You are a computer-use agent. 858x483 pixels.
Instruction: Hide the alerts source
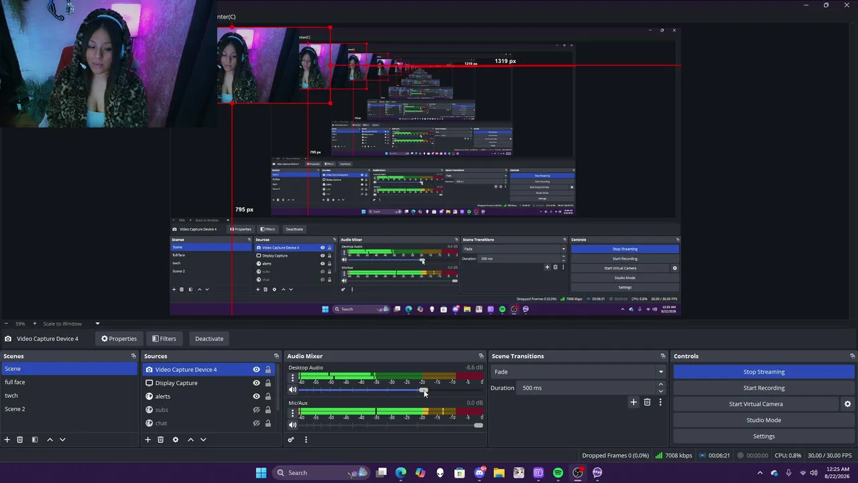coord(256,396)
